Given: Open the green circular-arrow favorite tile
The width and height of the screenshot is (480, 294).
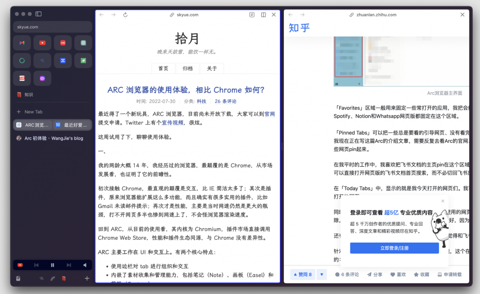Looking at the screenshot, I should tap(22, 61).
